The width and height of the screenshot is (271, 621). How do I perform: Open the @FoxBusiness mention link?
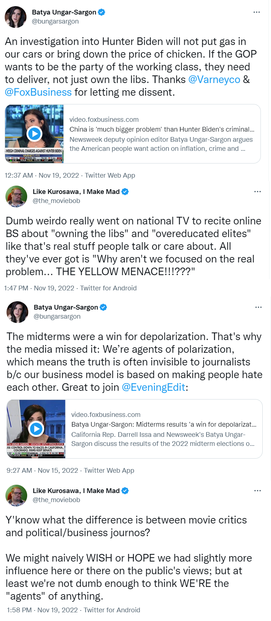click(x=38, y=92)
